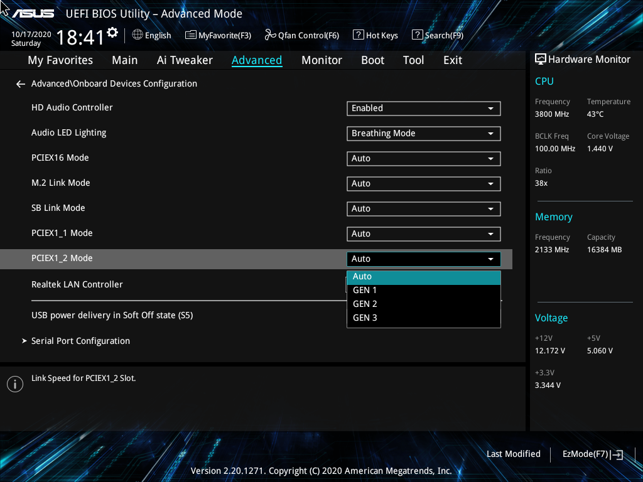Open HD Audio Controller dropdown
This screenshot has height=482, width=643.
(424, 109)
